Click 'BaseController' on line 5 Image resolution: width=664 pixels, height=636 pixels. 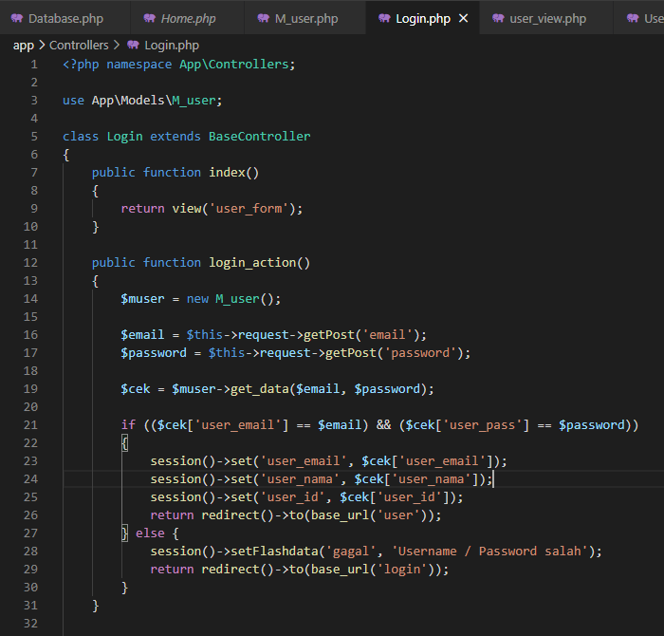click(259, 137)
